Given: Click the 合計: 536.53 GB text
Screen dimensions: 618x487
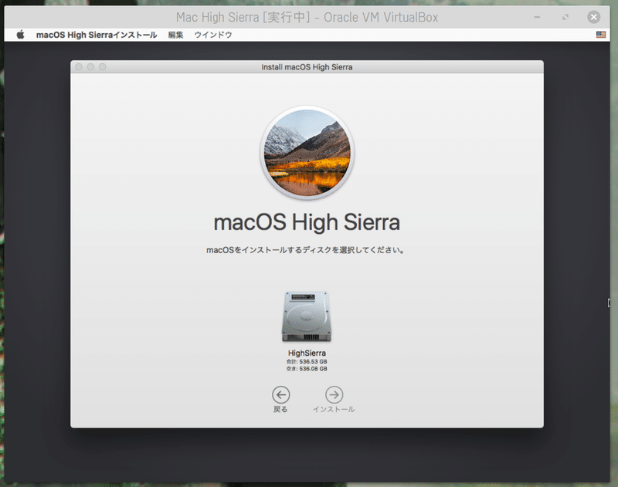Looking at the screenshot, I should point(307,361).
